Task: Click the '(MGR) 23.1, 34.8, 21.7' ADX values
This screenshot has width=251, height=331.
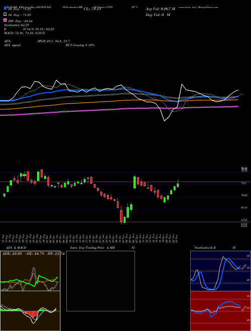Action: pyautogui.click(x=53, y=41)
